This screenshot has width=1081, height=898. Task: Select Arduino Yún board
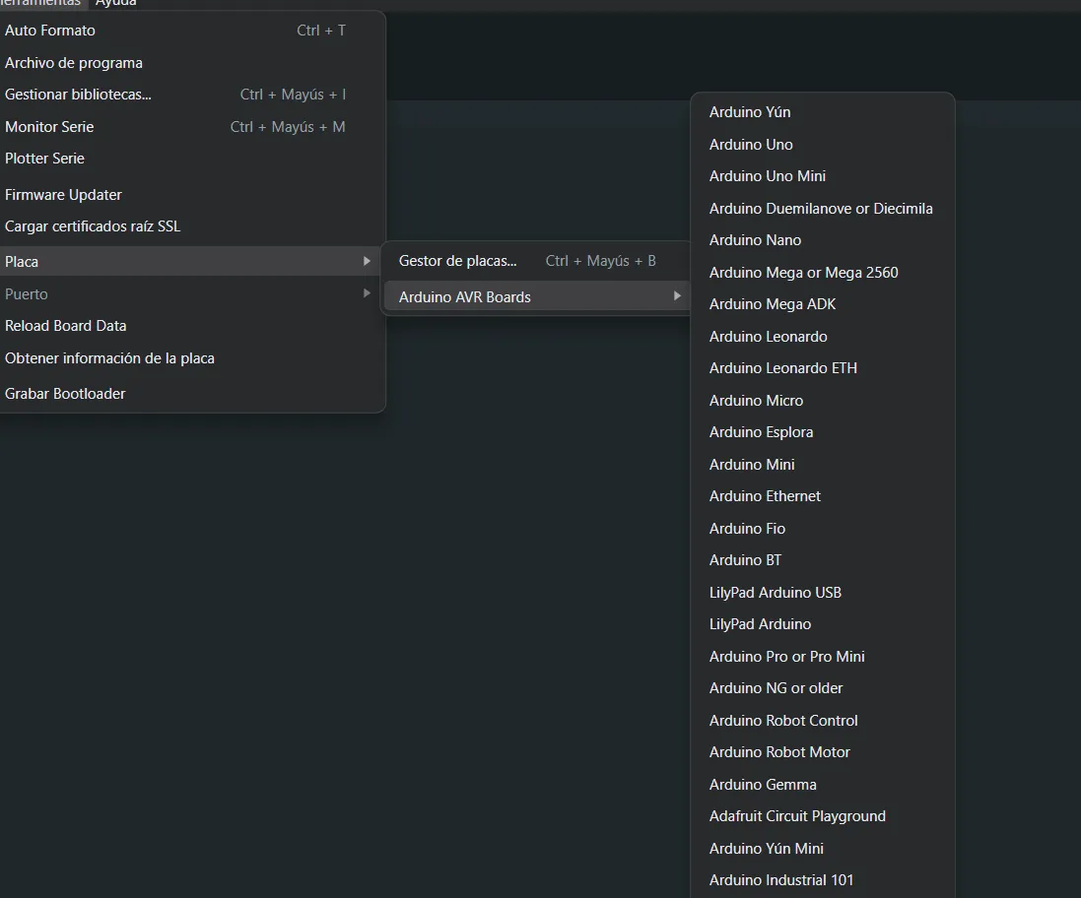click(823, 112)
